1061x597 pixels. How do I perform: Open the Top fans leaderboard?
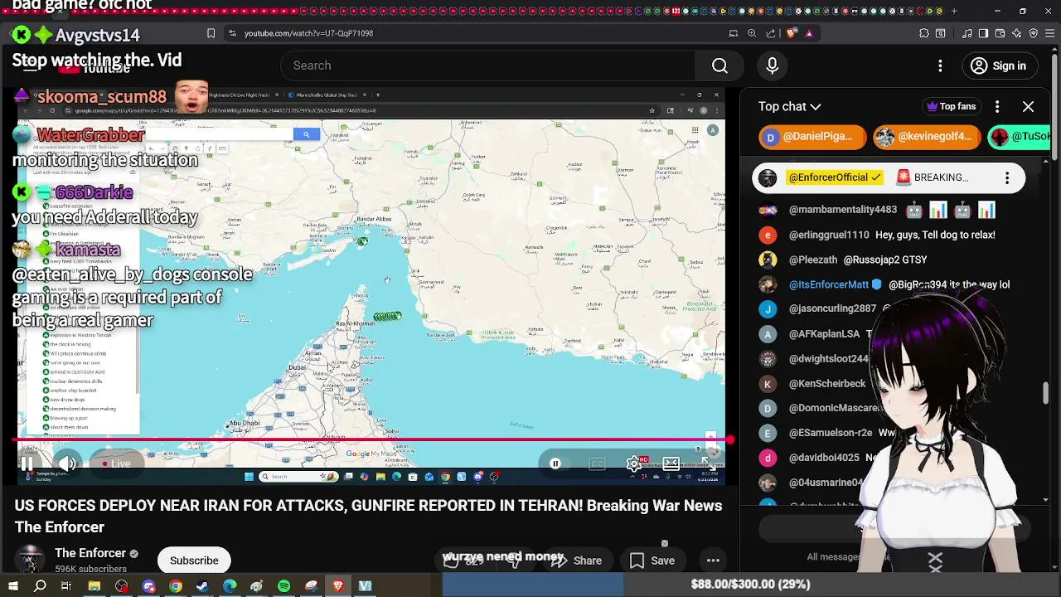[951, 106]
